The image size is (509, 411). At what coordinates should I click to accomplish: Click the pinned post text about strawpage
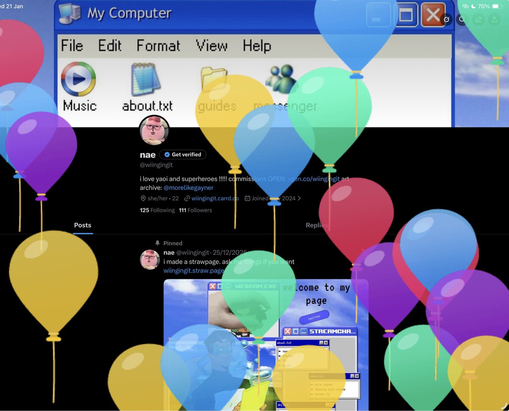229,262
